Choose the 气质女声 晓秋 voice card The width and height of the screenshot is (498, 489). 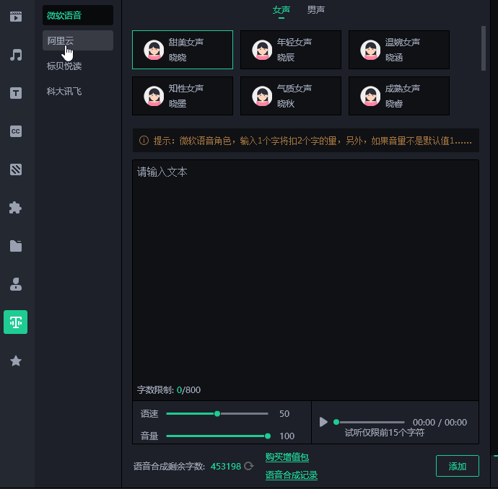click(291, 96)
